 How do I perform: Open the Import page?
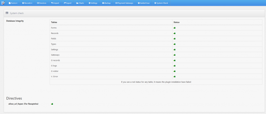point(55,3)
